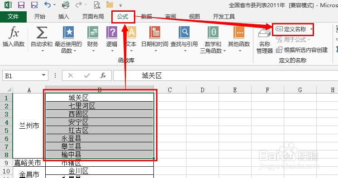Screen dimensions: 338x178
Task: Open Print Preview icon in the quick access toolbar
Action: coord(97,5)
